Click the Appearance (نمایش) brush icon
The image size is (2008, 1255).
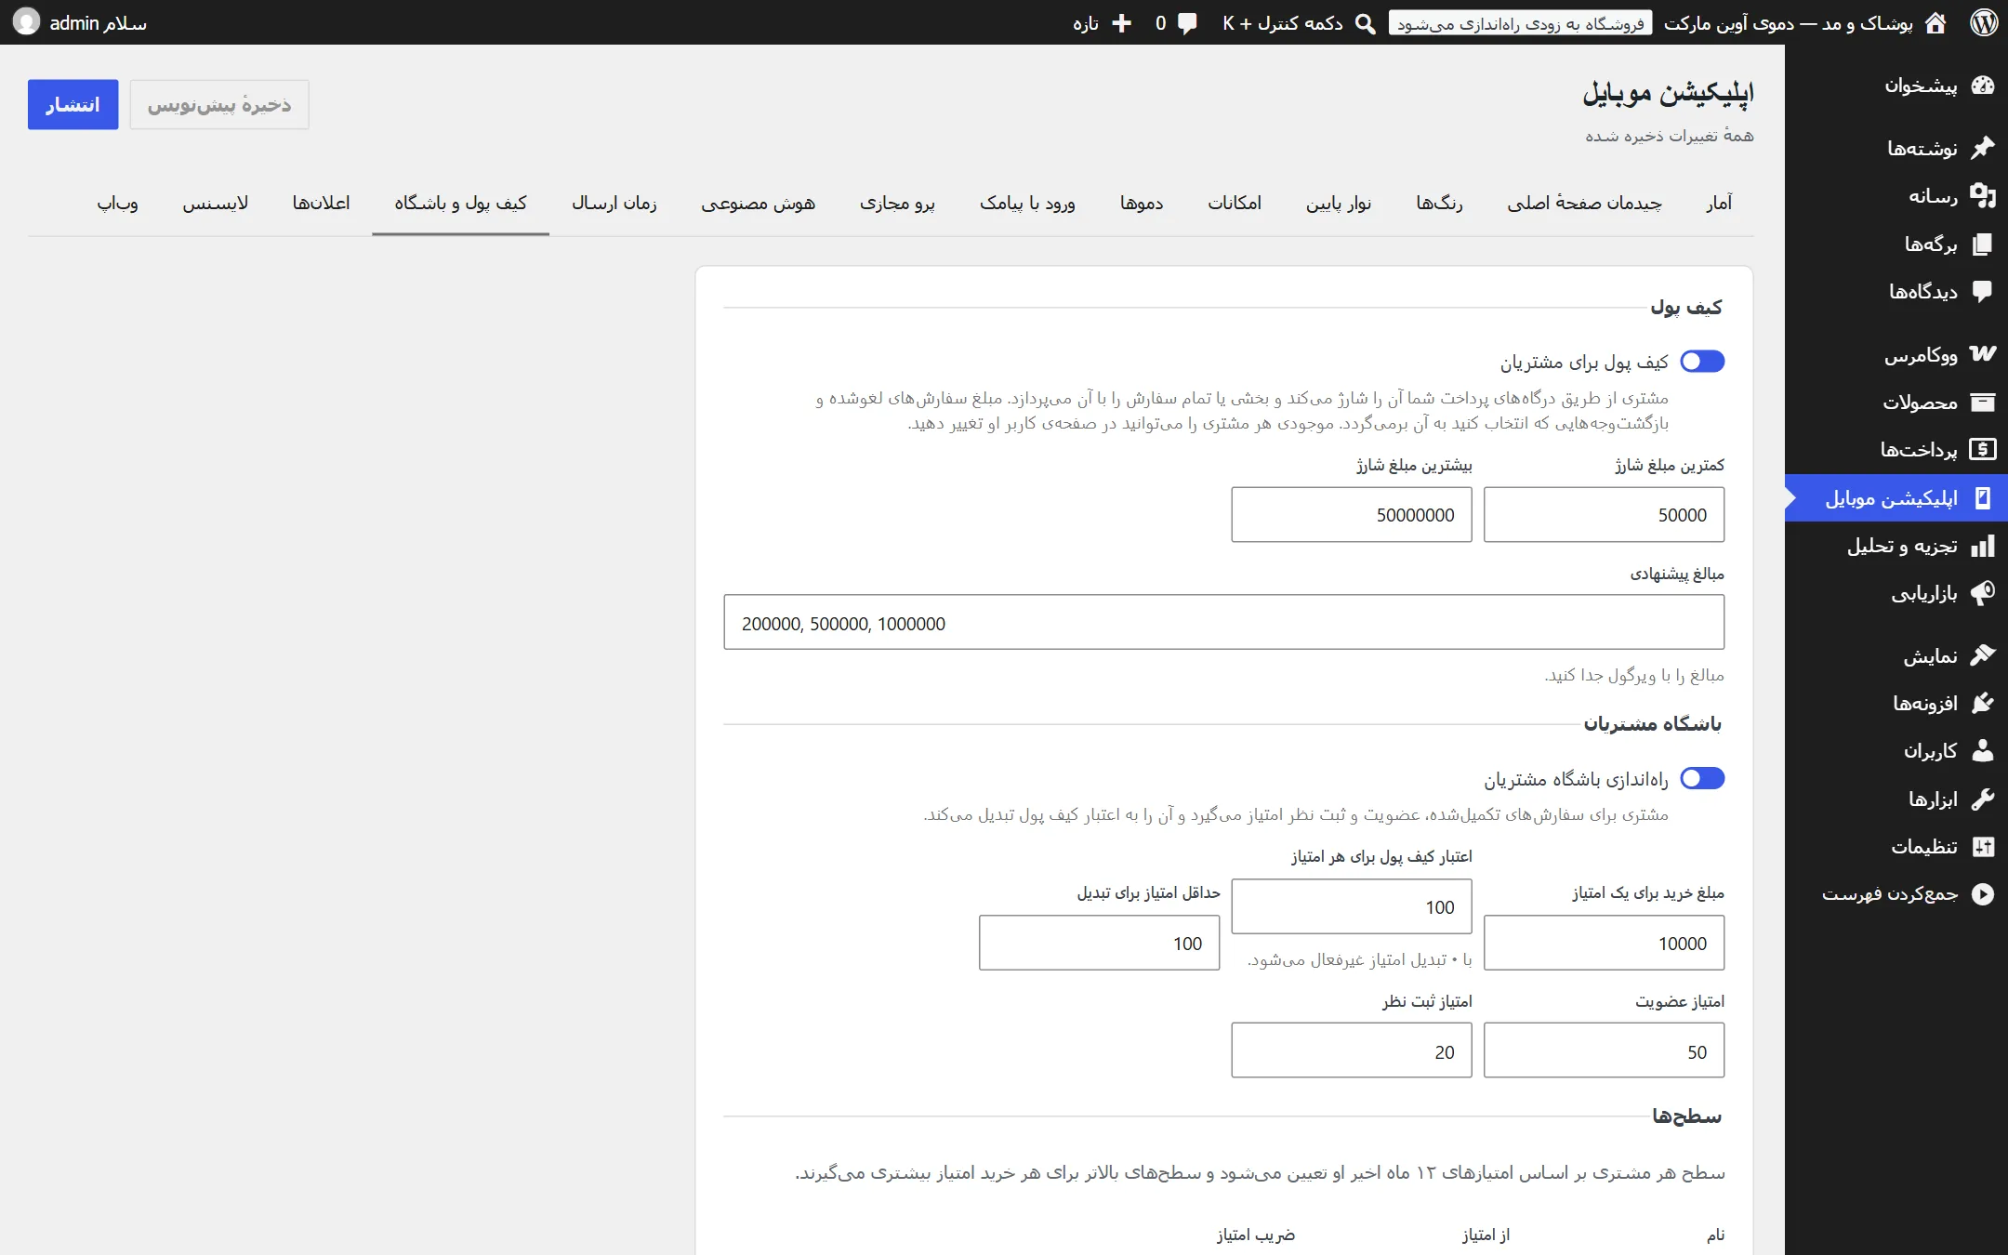click(x=1982, y=655)
